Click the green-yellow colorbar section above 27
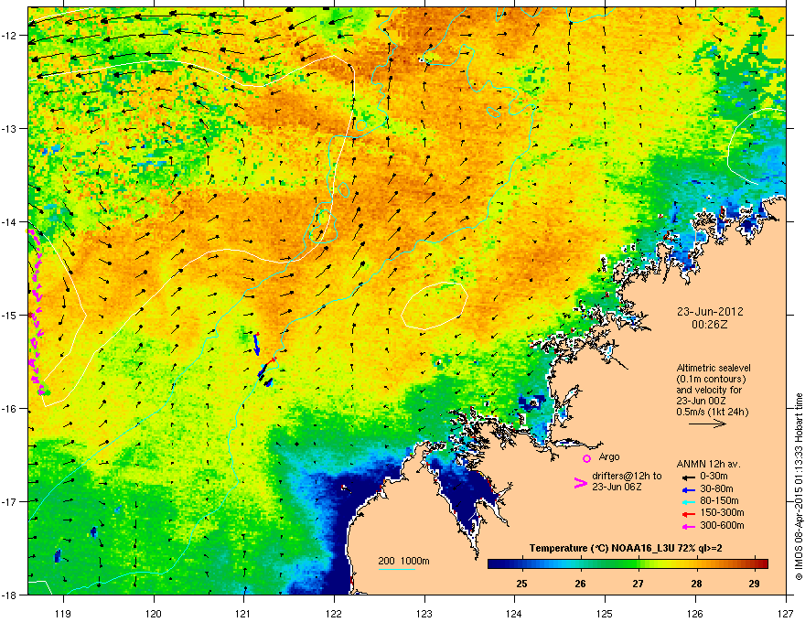805x622 pixels. (644, 563)
